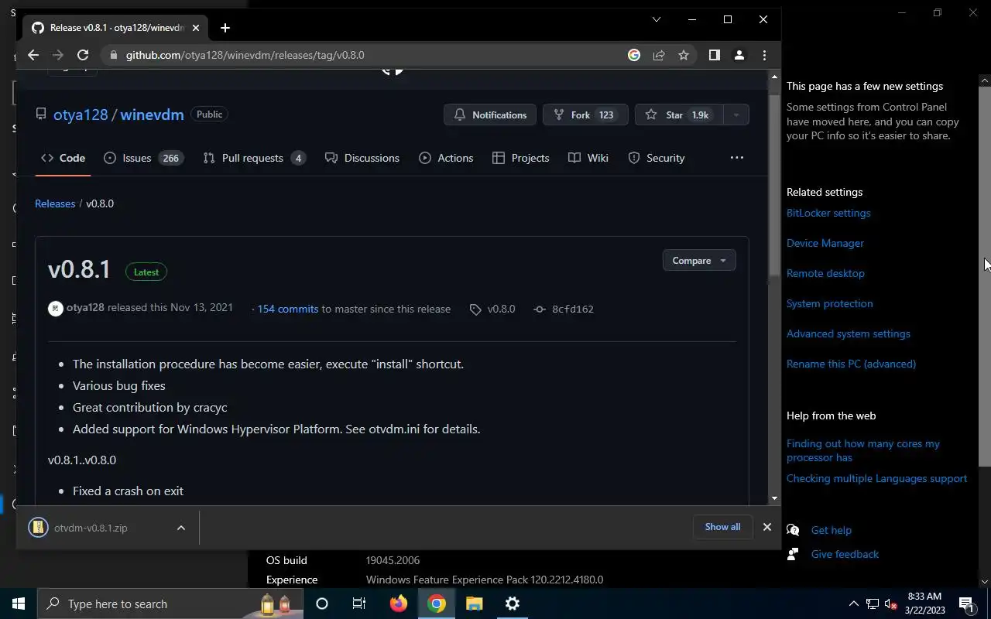991x619 pixels.
Task: Open the tab search chevron
Action: pyautogui.click(x=656, y=19)
